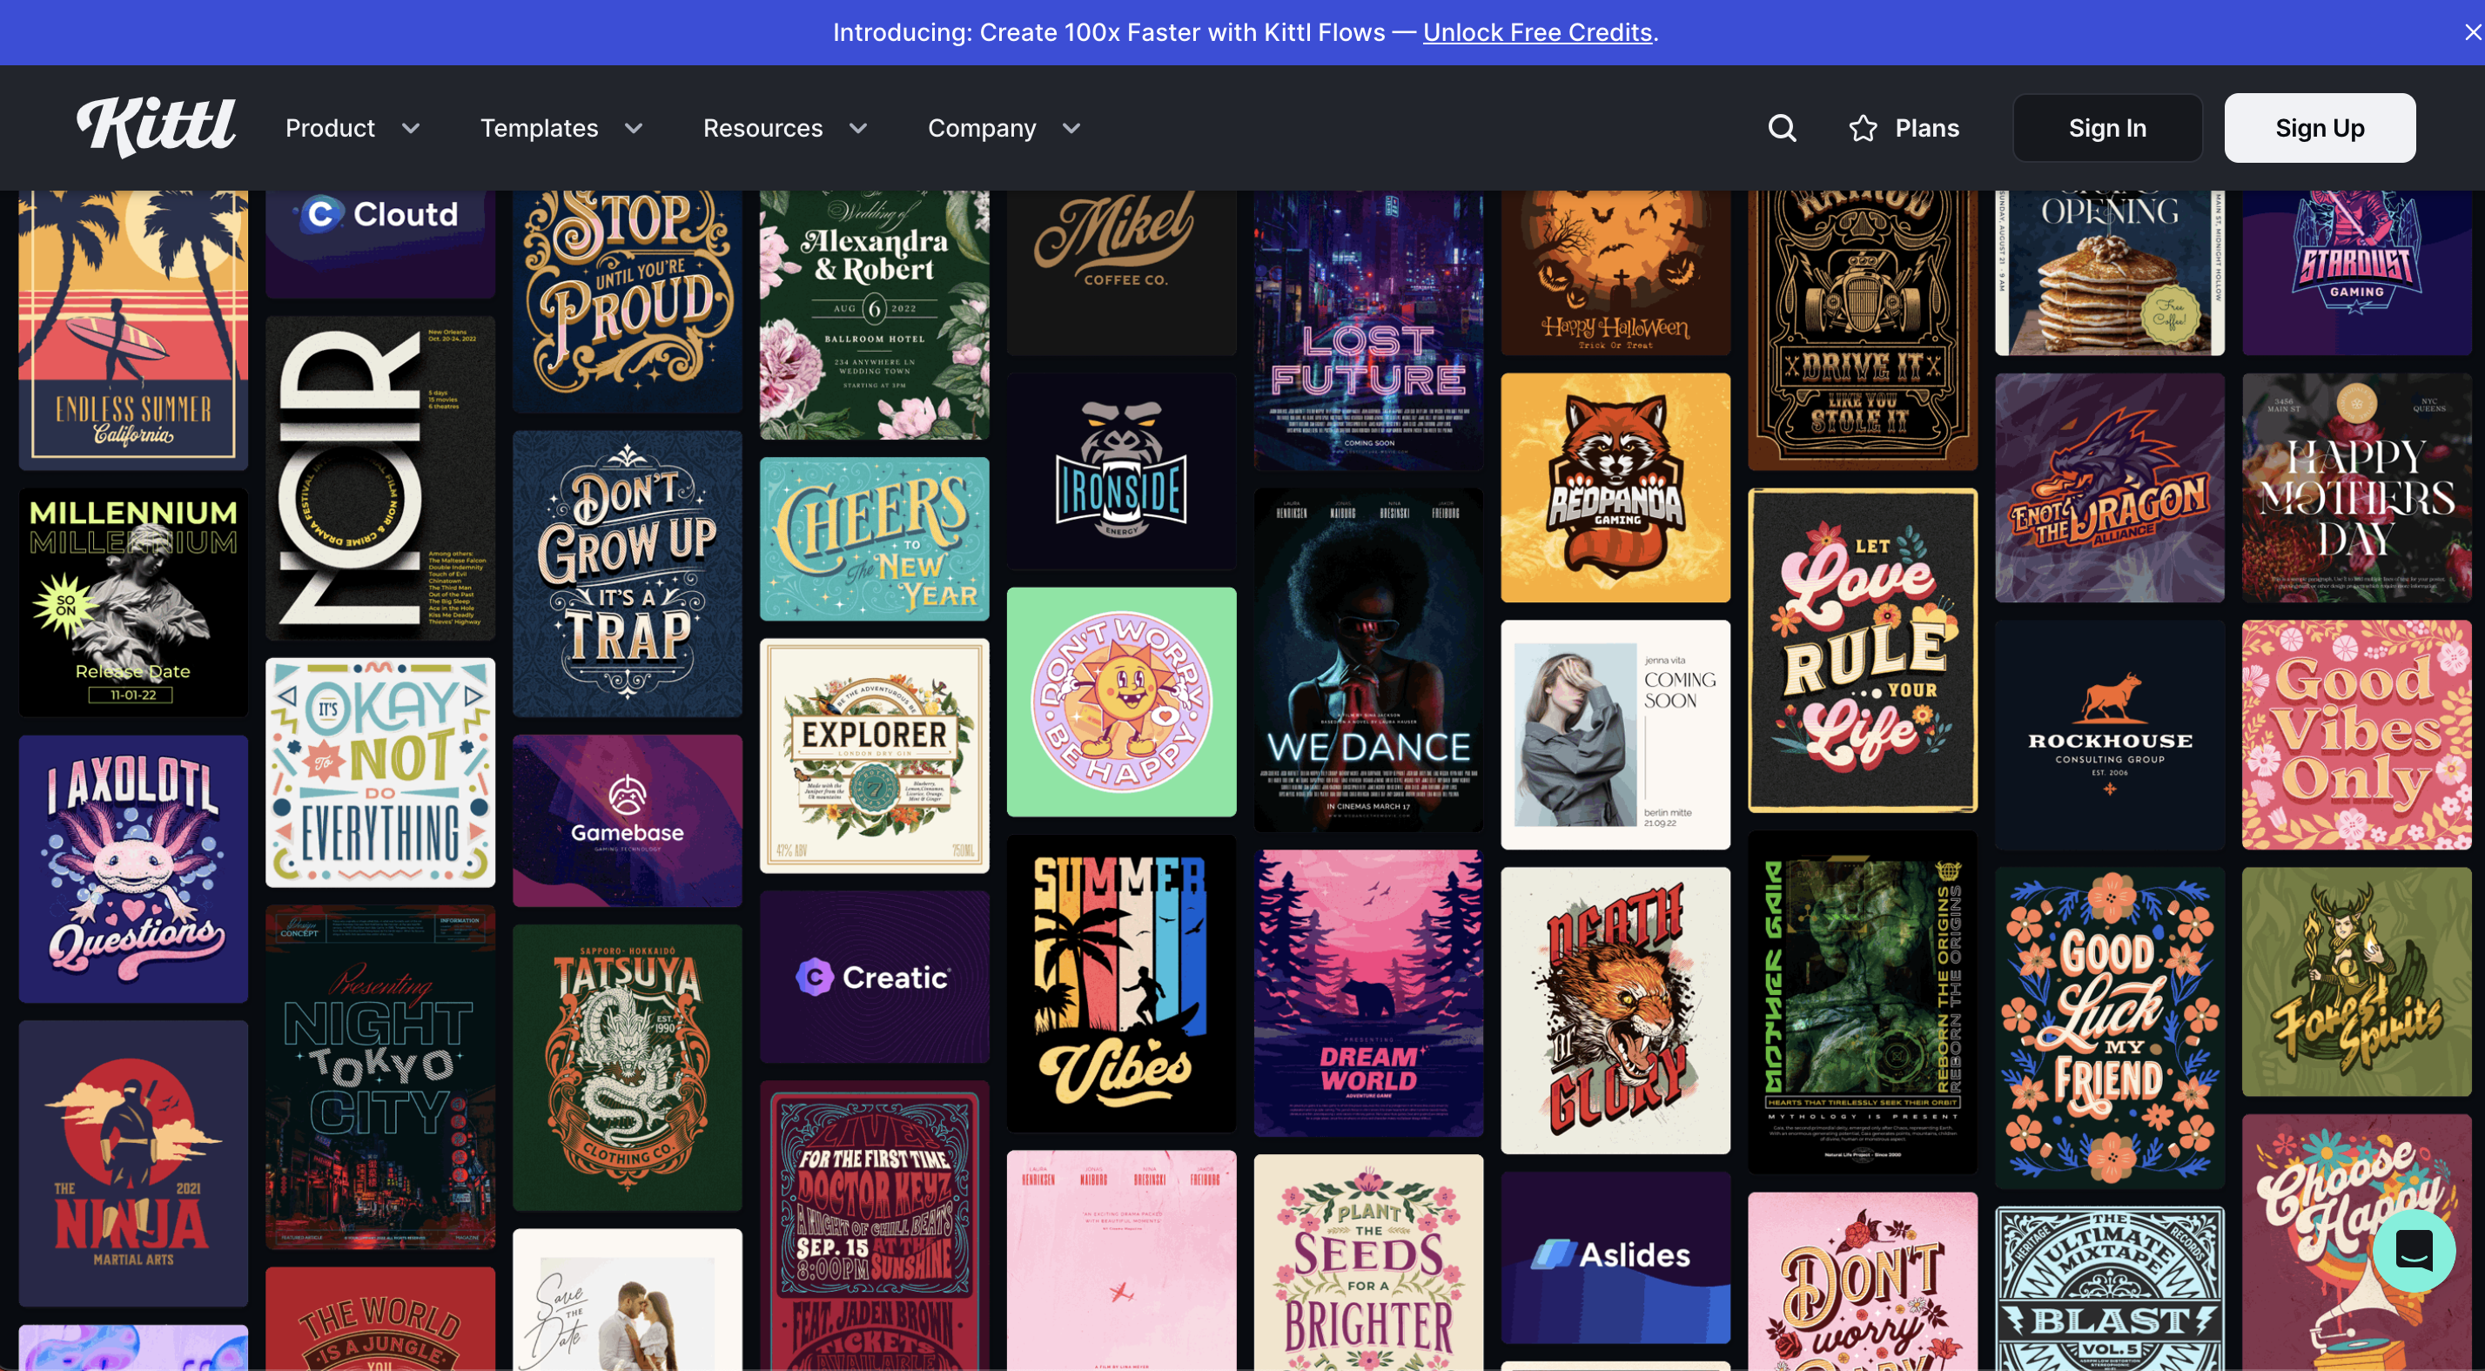Select the Gamebase logo template

pos(627,820)
